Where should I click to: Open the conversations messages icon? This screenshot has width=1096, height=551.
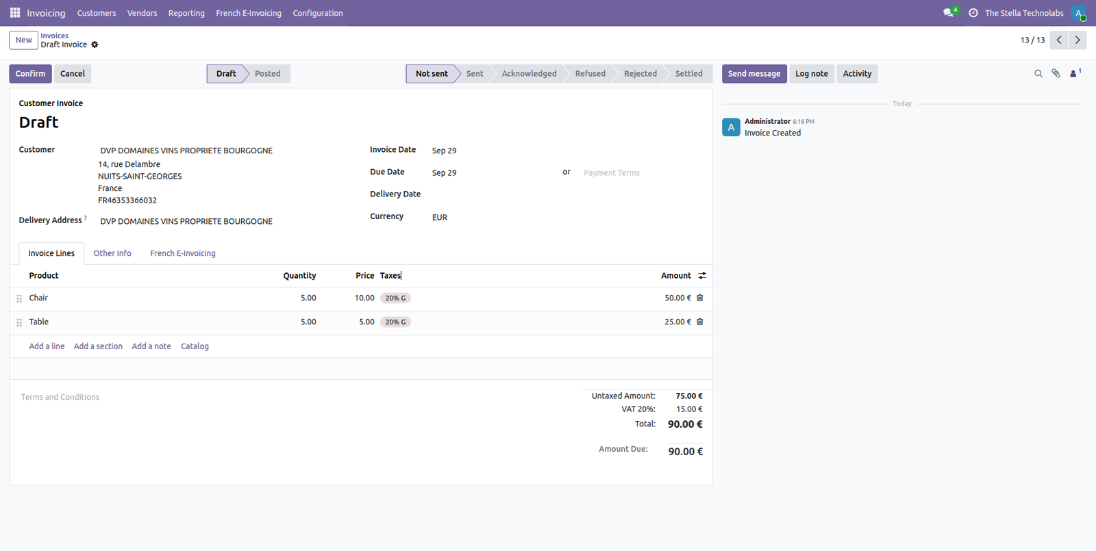949,13
